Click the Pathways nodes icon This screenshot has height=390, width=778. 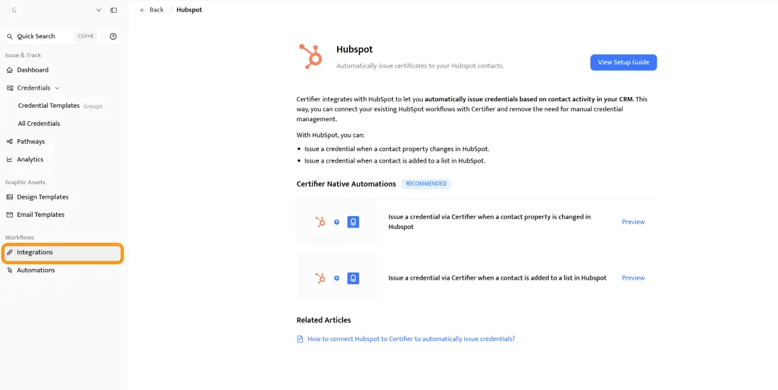[9, 141]
